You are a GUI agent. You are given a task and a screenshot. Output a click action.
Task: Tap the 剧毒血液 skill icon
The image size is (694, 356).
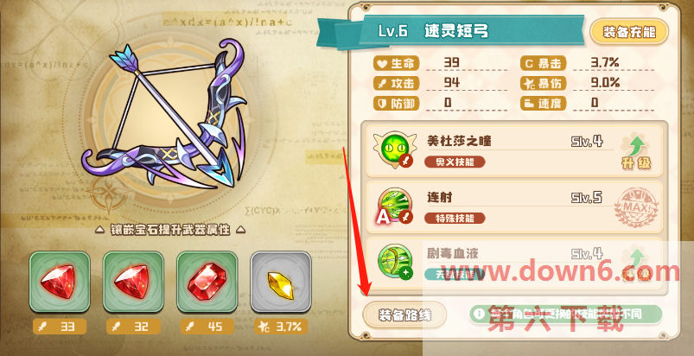(395, 262)
